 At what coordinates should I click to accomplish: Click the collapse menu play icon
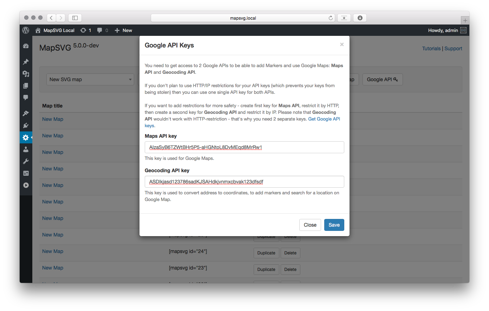(x=26, y=185)
